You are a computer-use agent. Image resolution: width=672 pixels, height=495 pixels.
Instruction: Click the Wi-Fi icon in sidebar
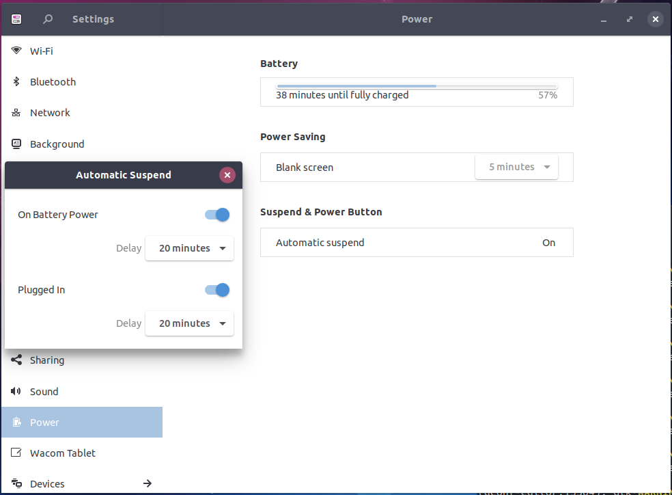[x=16, y=51]
